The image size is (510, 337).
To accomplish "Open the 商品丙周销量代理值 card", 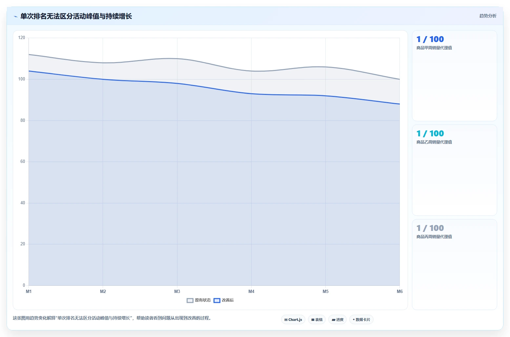I will pyautogui.click(x=455, y=264).
